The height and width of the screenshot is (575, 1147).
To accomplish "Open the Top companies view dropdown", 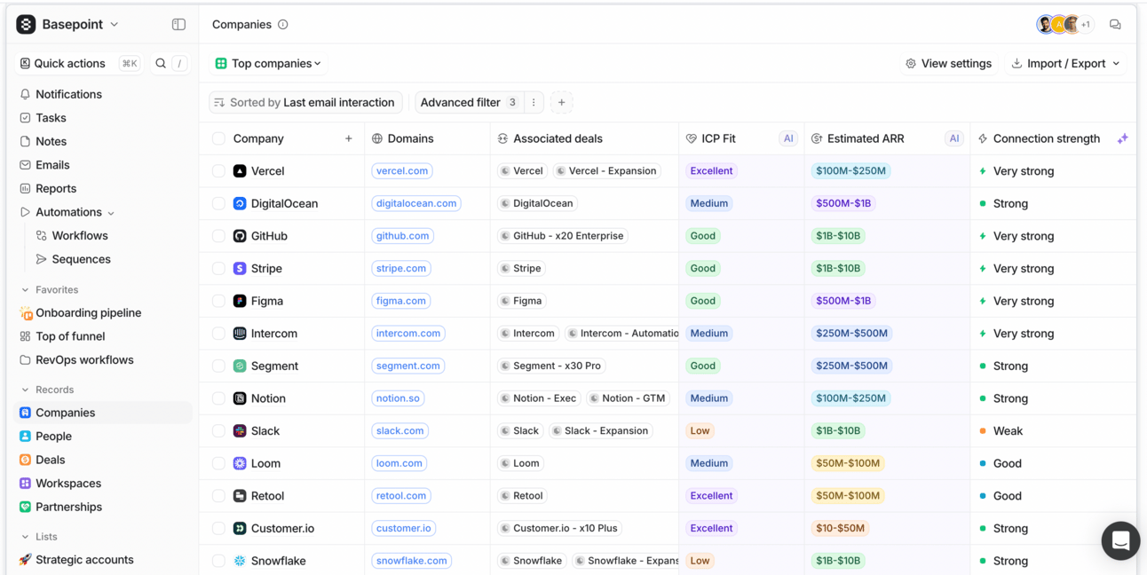I will (x=268, y=63).
